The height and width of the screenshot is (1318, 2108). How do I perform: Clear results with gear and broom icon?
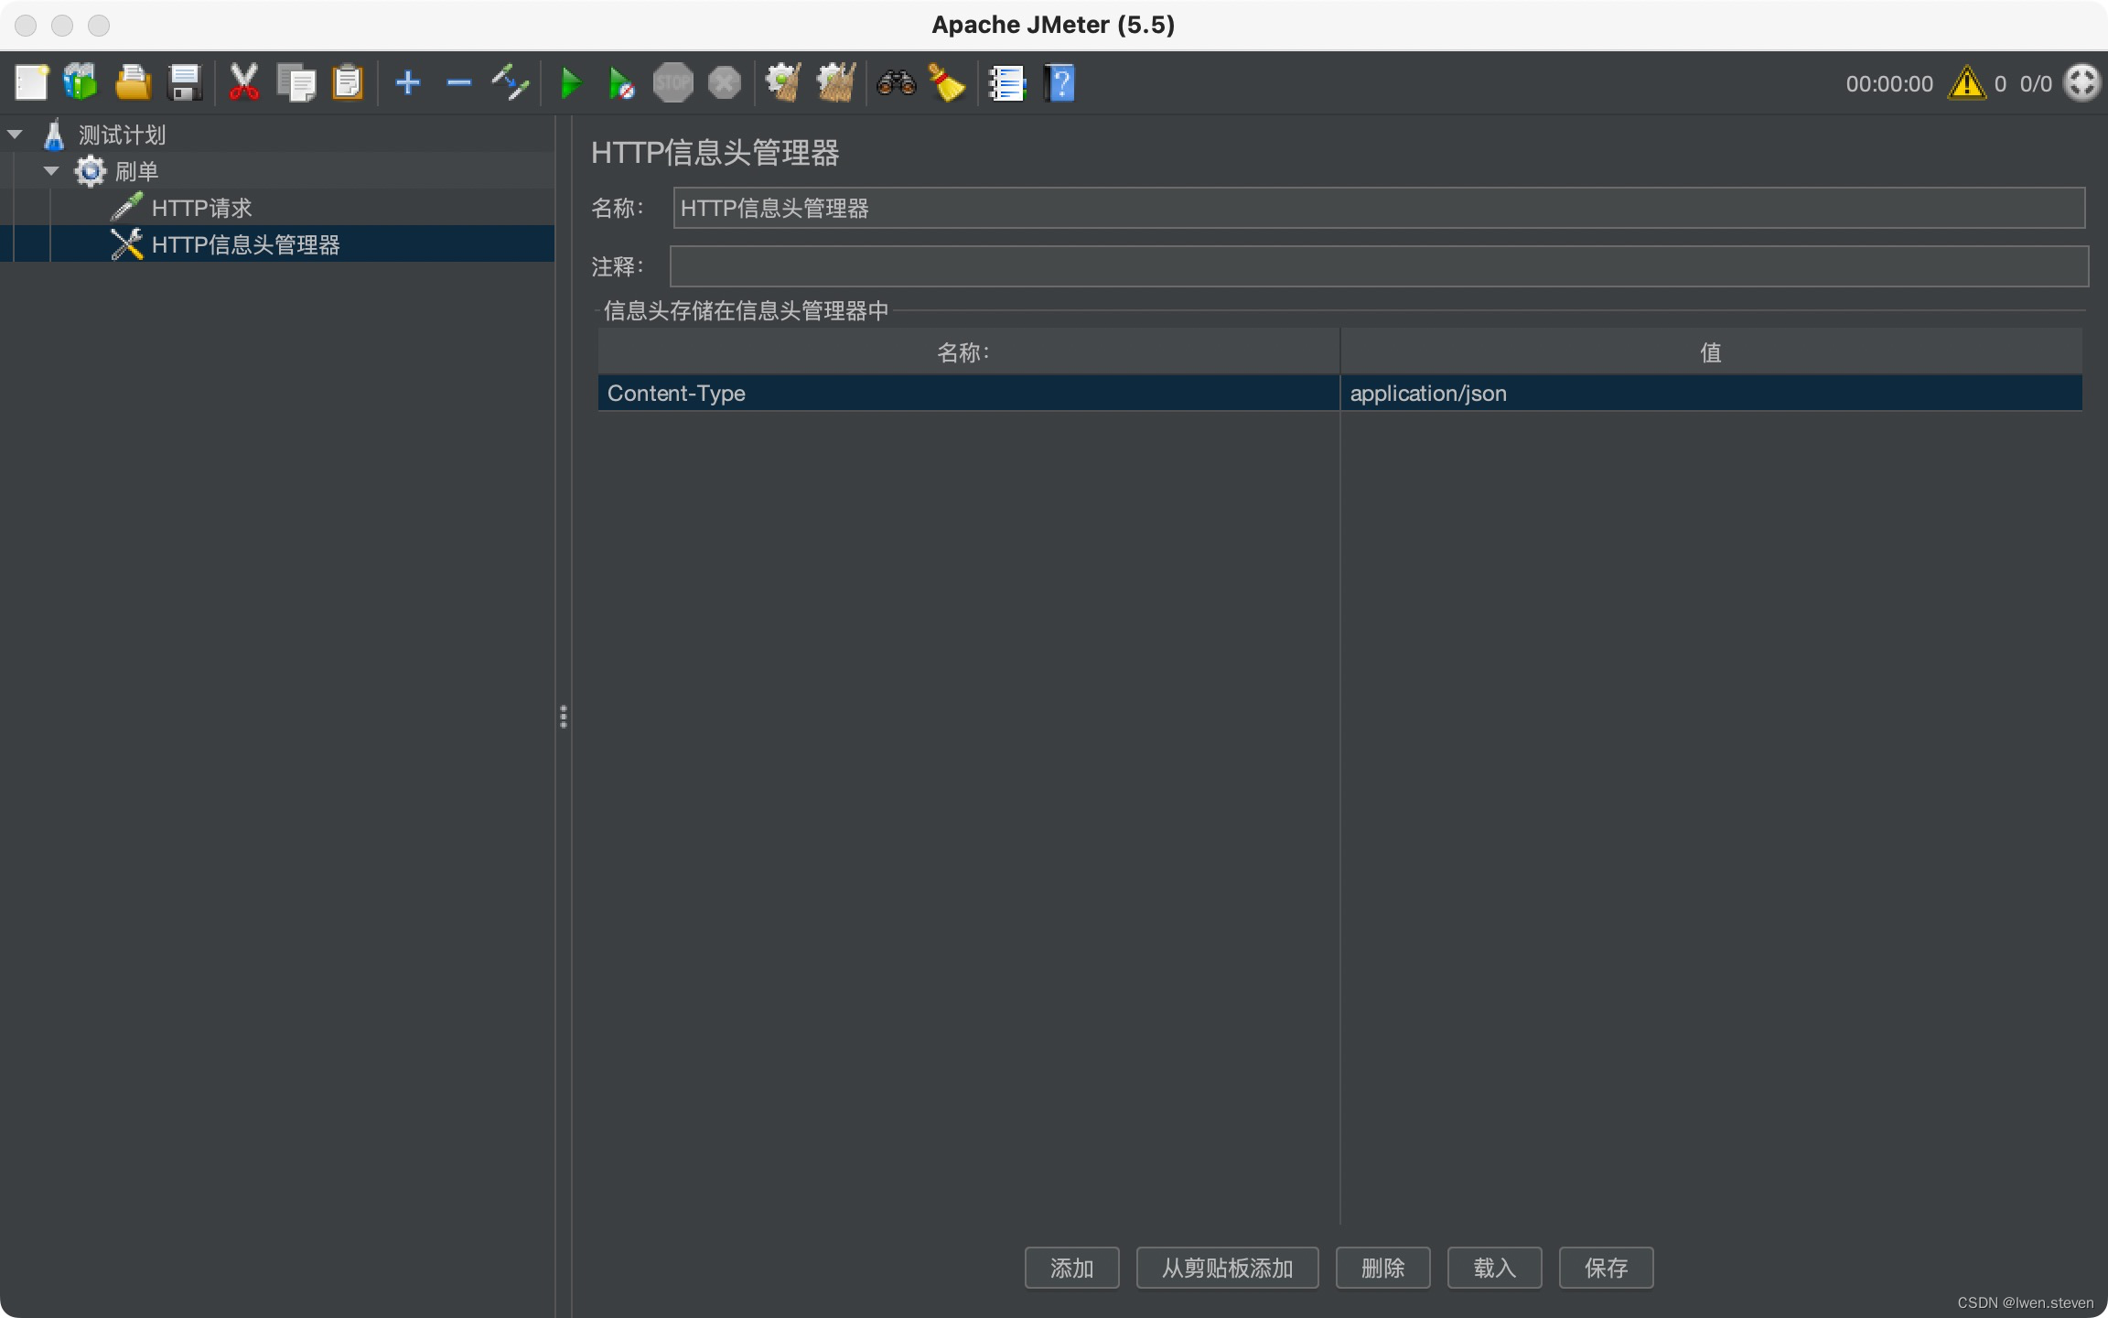(x=783, y=83)
